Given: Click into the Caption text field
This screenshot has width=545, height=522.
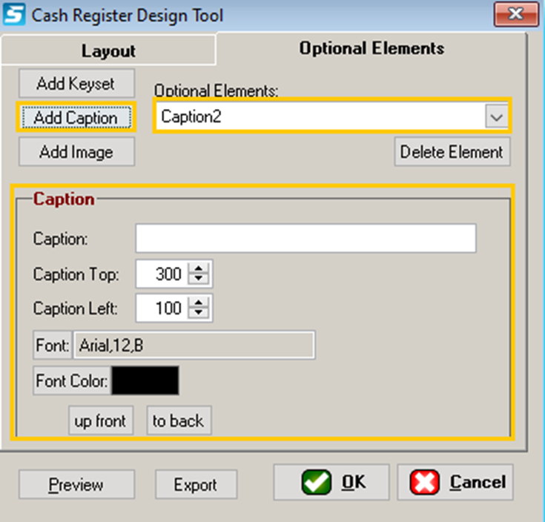Looking at the screenshot, I should click(x=305, y=239).
